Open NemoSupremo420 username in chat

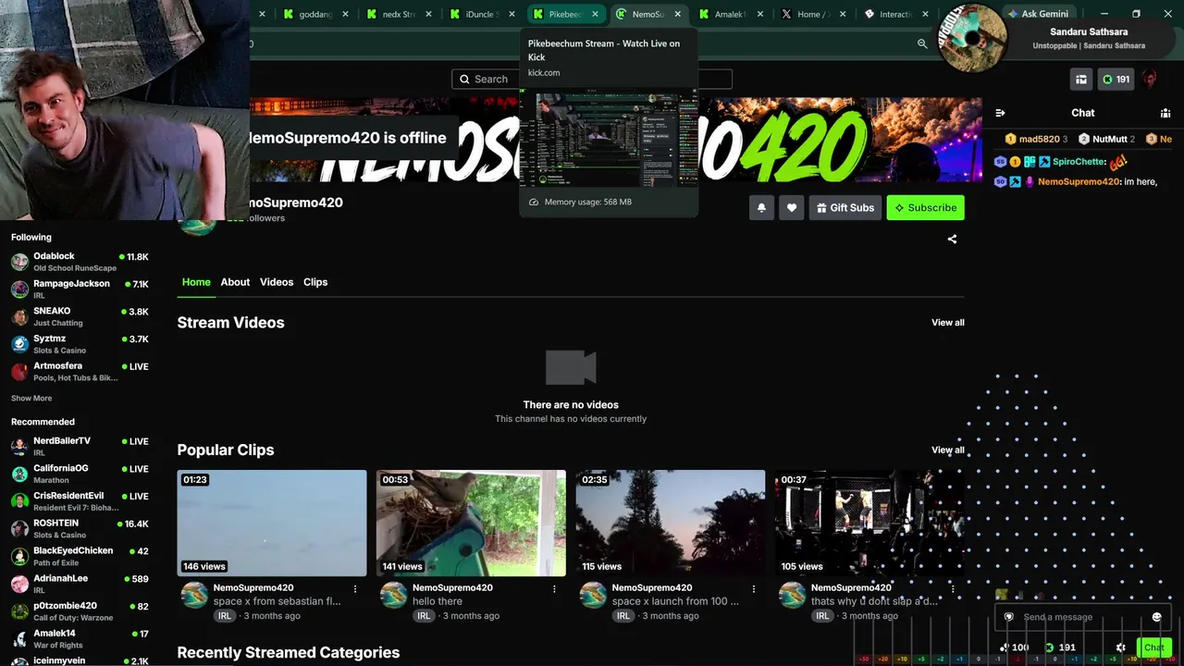1079,182
